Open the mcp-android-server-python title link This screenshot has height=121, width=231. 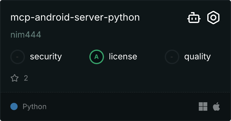pyautogui.click(x=75, y=18)
